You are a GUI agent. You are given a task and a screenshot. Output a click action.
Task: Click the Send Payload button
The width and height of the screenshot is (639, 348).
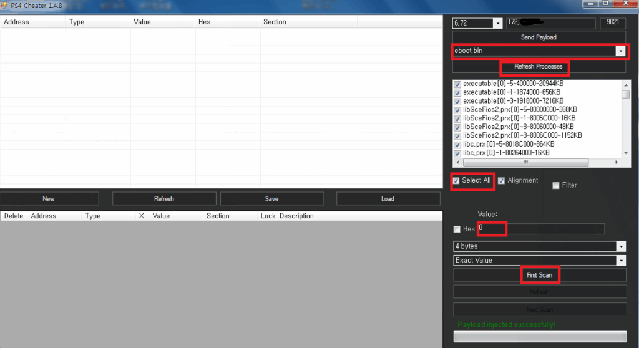pyautogui.click(x=539, y=37)
